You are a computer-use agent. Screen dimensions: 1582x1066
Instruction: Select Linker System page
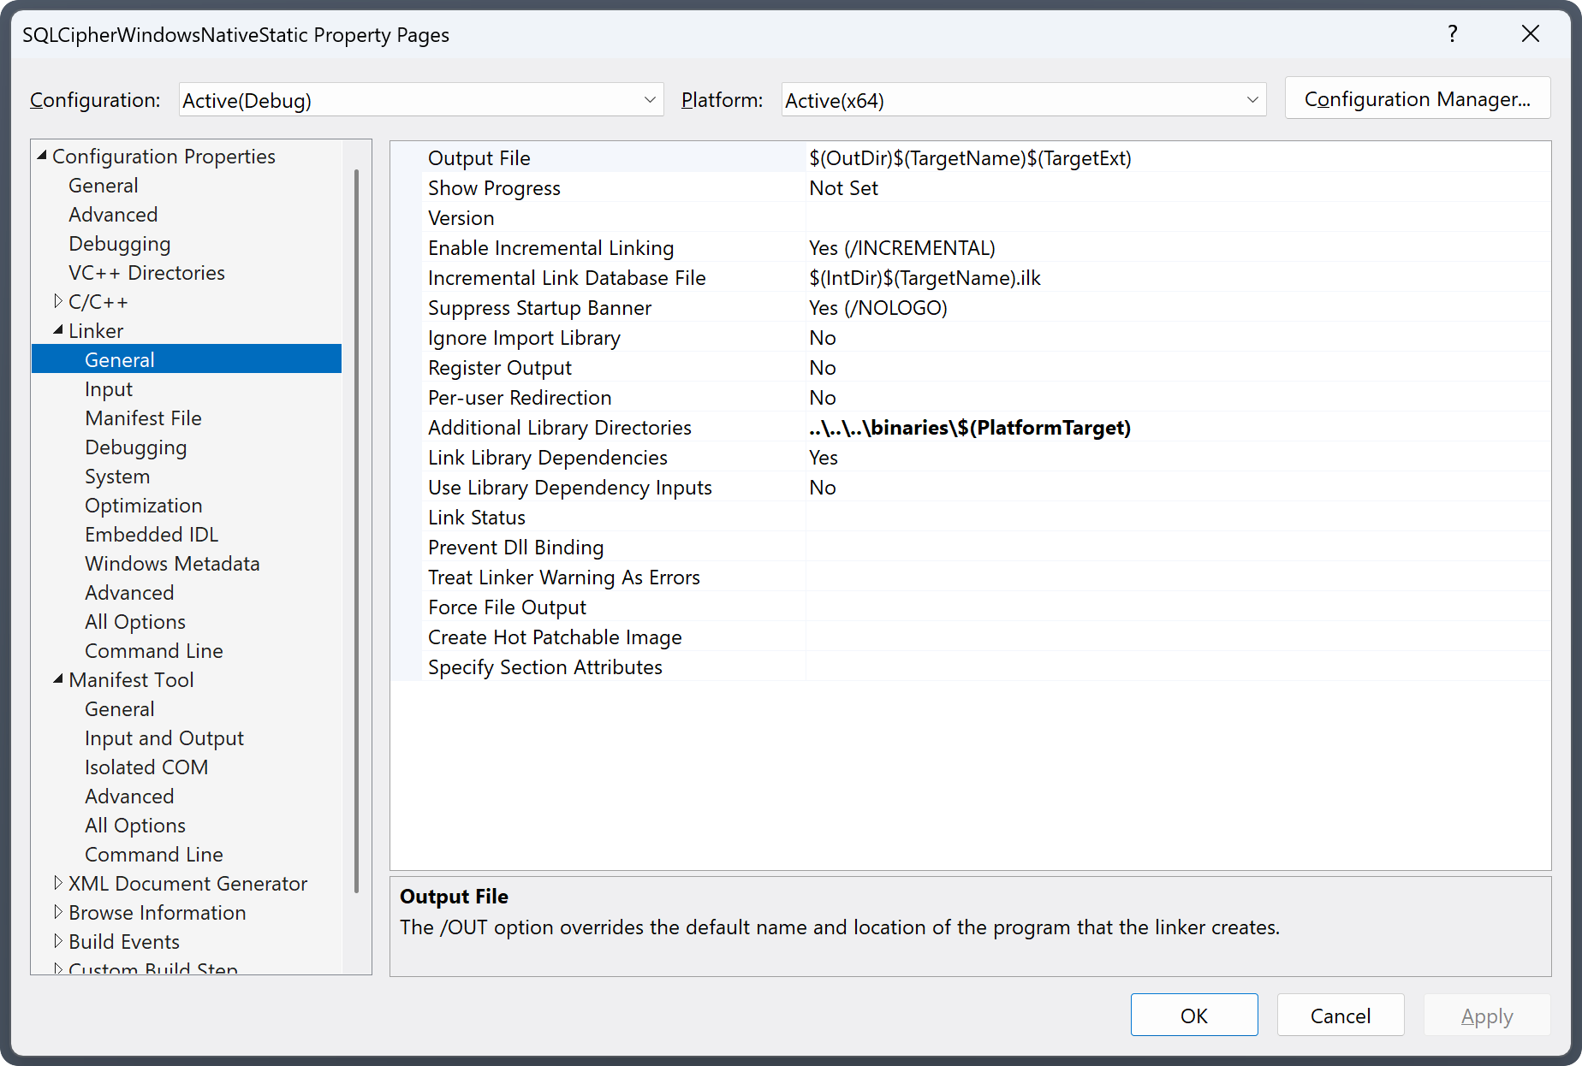click(x=117, y=477)
